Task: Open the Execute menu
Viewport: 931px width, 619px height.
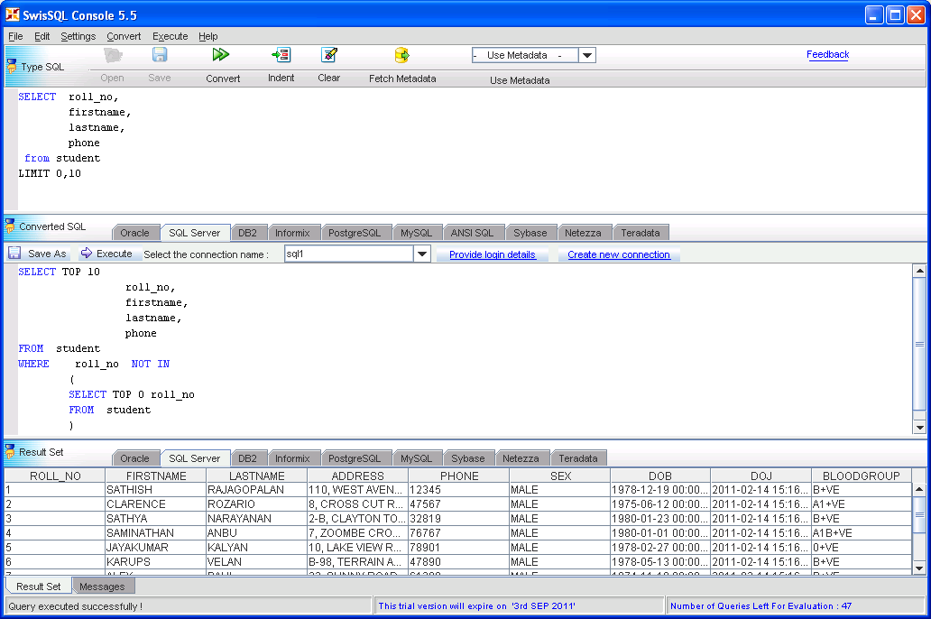Action: 170,36
